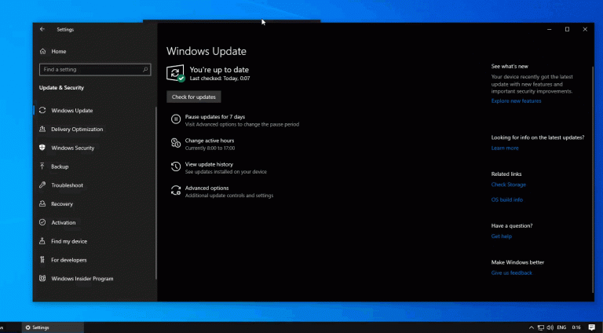603x333 pixels.
Task: Click the Find my device icon
Action: click(x=42, y=241)
